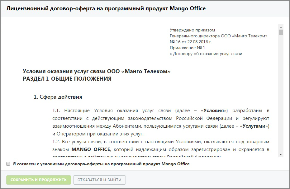Click the Отказаться и выйти button

[x=99, y=180]
